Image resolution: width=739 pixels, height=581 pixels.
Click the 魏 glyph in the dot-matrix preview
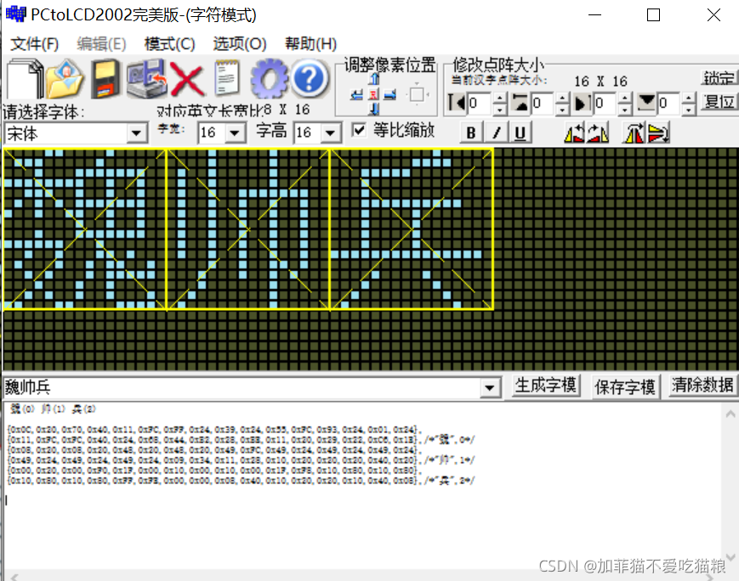85,229
